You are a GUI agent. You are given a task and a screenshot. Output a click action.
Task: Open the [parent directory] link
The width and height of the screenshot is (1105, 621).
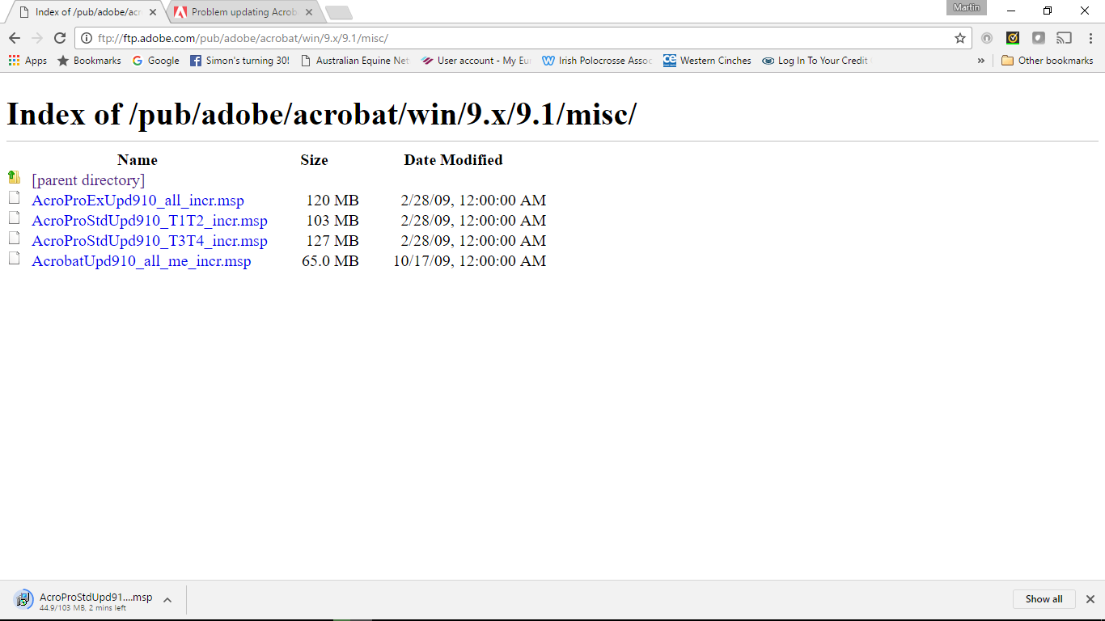point(88,180)
